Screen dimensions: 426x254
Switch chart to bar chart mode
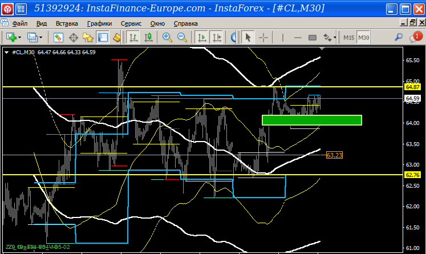pos(133,37)
